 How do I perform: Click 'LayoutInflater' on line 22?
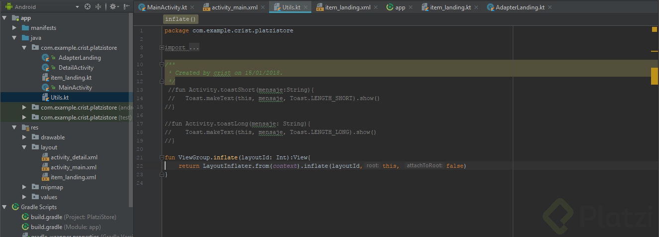click(227, 166)
